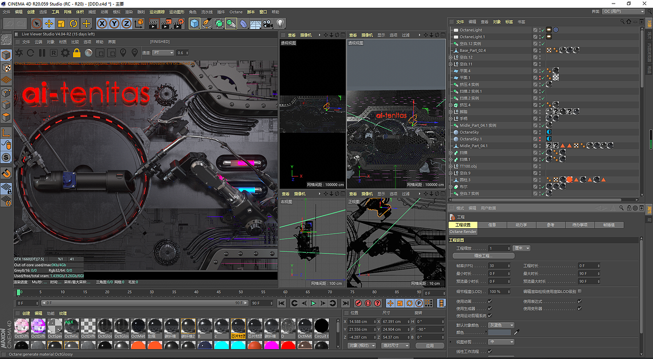Open Live Viewer 材质 menu
Viewport: 653px width, 359px height.
point(63,42)
